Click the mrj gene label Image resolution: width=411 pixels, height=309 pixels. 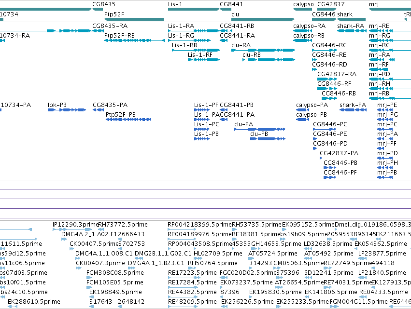[x=374, y=4]
